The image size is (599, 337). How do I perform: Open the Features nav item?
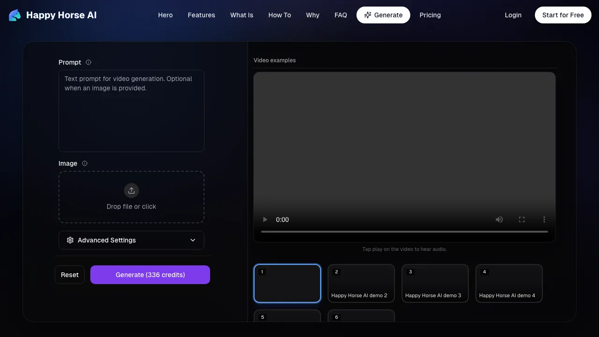pos(201,15)
